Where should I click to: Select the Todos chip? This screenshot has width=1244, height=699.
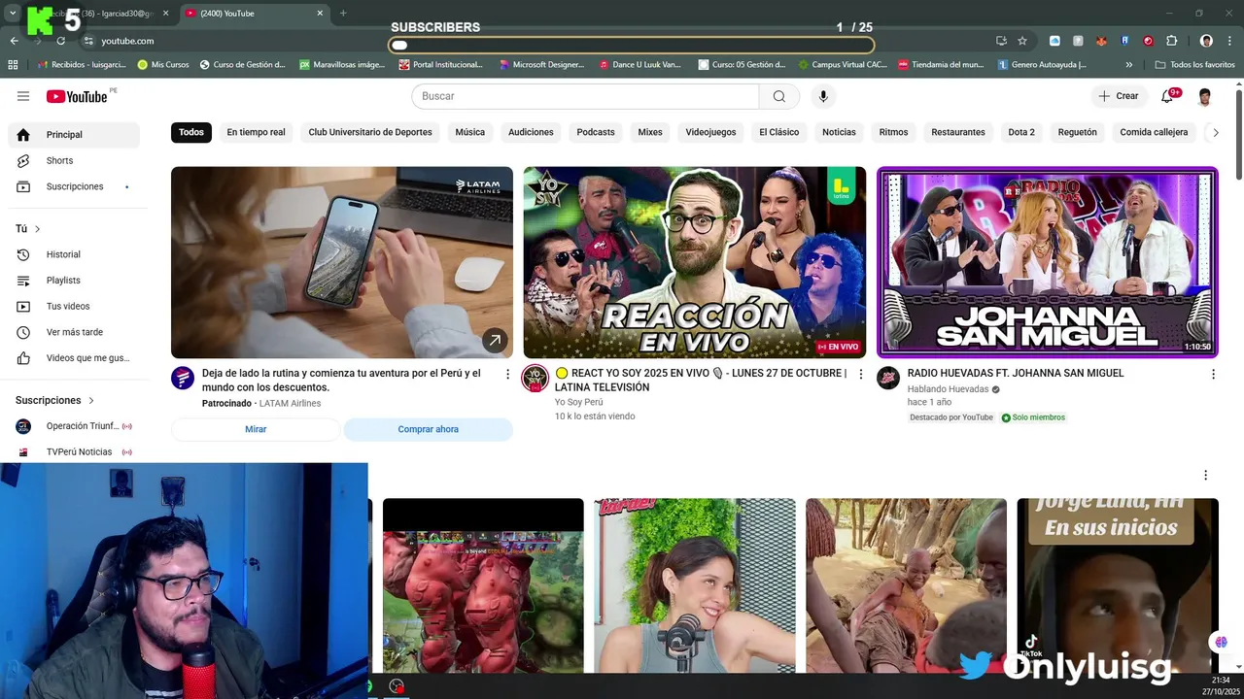(191, 132)
